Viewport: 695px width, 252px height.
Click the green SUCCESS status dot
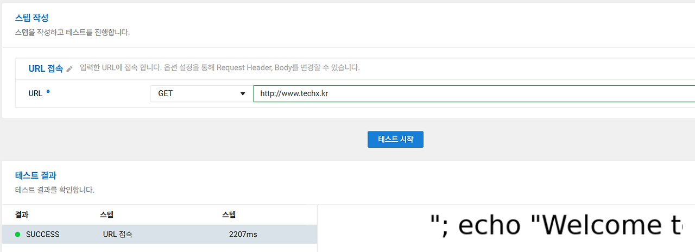click(x=18, y=235)
